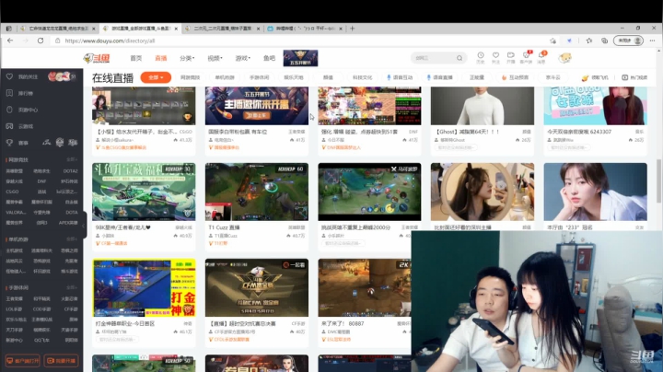The height and width of the screenshot is (372, 663).
Task: Open the browser collections icon
Action: 605,41
